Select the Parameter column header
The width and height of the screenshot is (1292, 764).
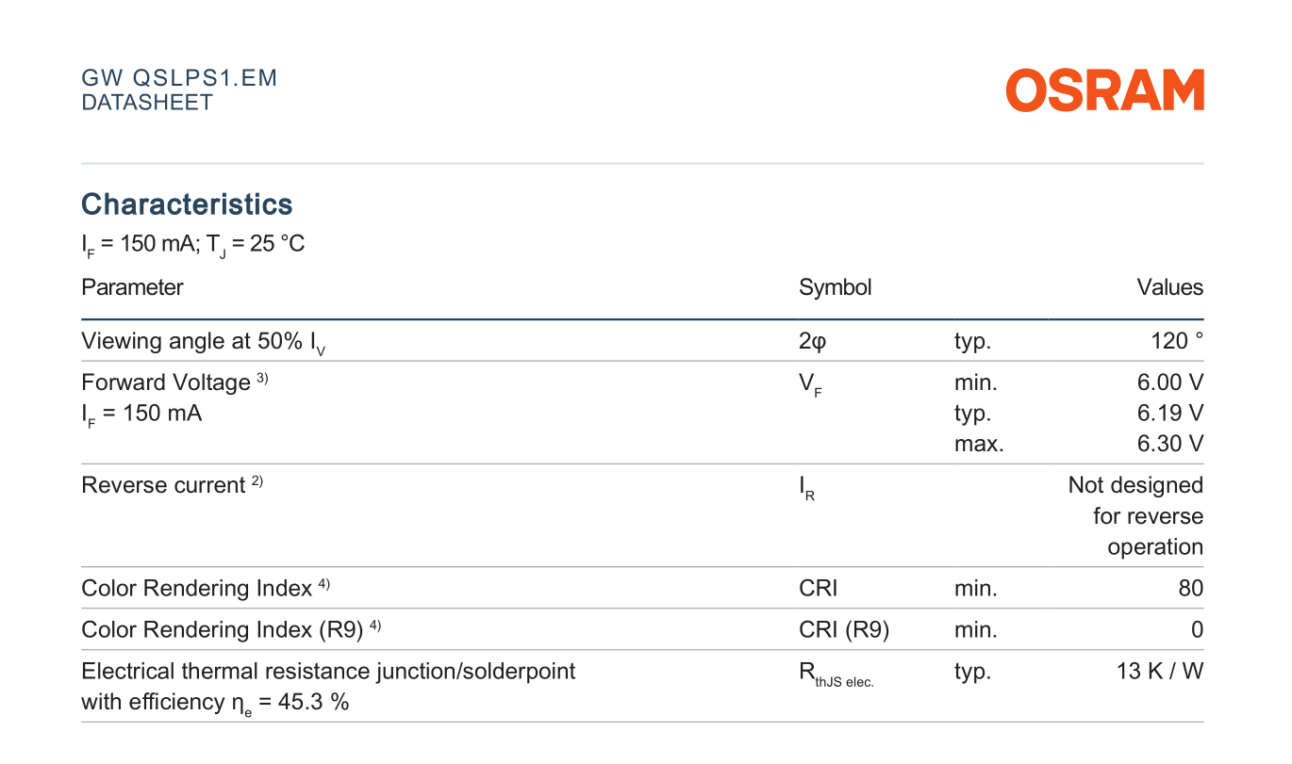click(x=132, y=287)
